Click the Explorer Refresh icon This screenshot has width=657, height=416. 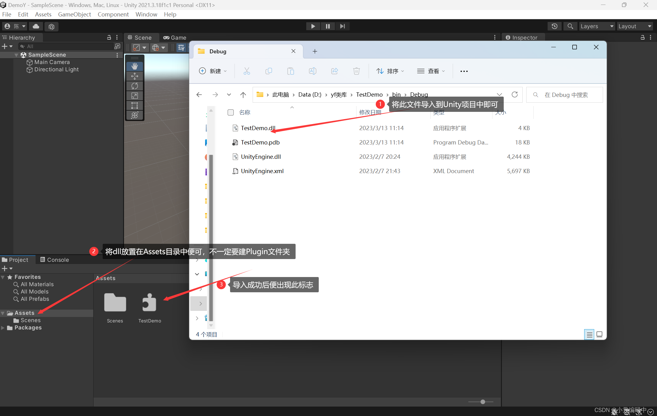(515, 94)
